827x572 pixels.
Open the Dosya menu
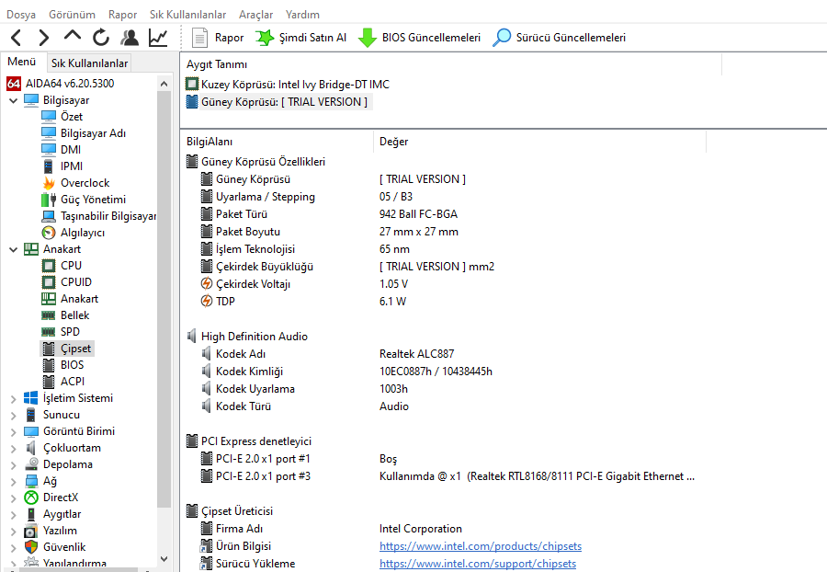[21, 14]
